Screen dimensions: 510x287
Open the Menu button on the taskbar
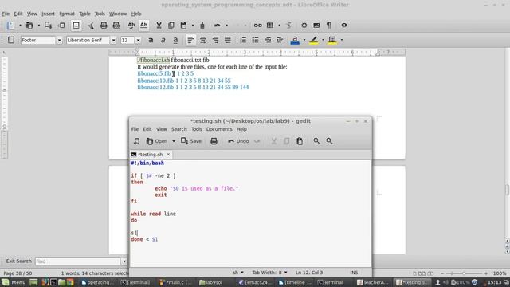pos(14,282)
